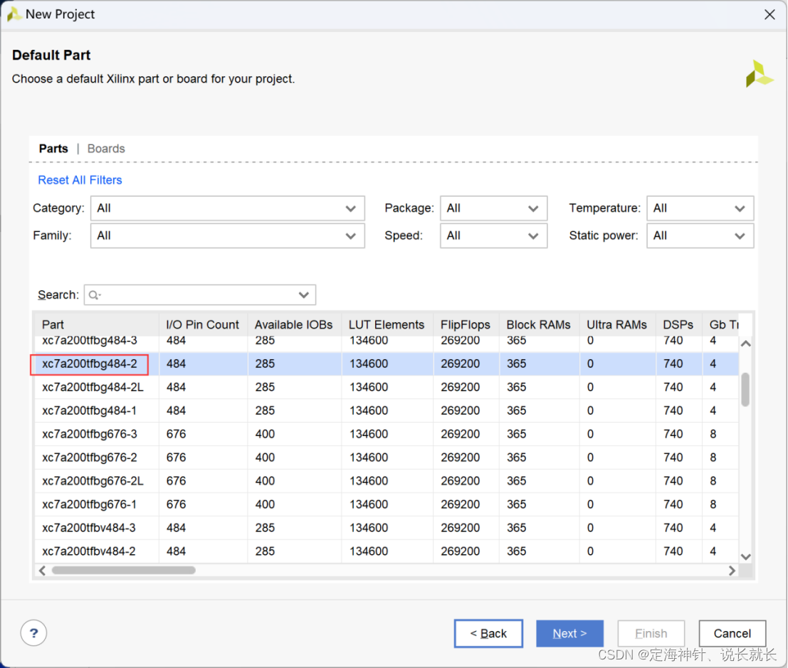
Task: Select part xc7a200tfbg676-1
Action: coord(90,505)
